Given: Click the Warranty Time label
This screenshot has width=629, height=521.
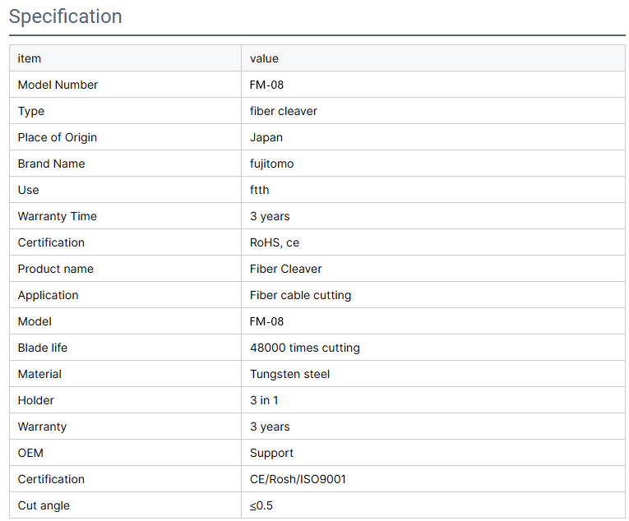Looking at the screenshot, I should [57, 216].
